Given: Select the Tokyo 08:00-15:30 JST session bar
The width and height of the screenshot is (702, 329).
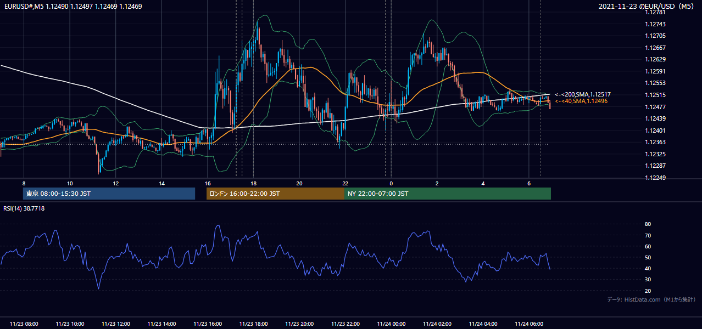Looking at the screenshot, I should pos(109,194).
